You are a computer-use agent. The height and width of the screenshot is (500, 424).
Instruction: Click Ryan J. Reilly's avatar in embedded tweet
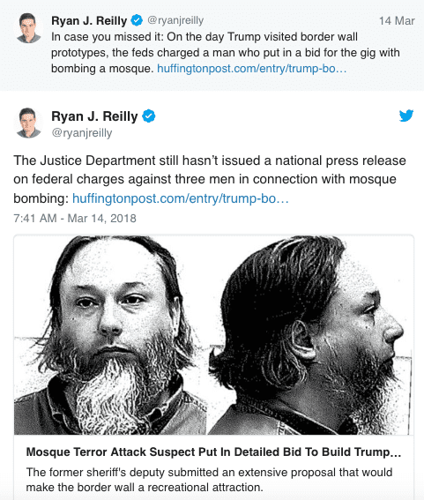[x=29, y=123]
